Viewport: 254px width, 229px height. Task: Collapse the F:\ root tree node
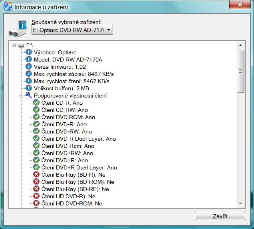pos(14,46)
